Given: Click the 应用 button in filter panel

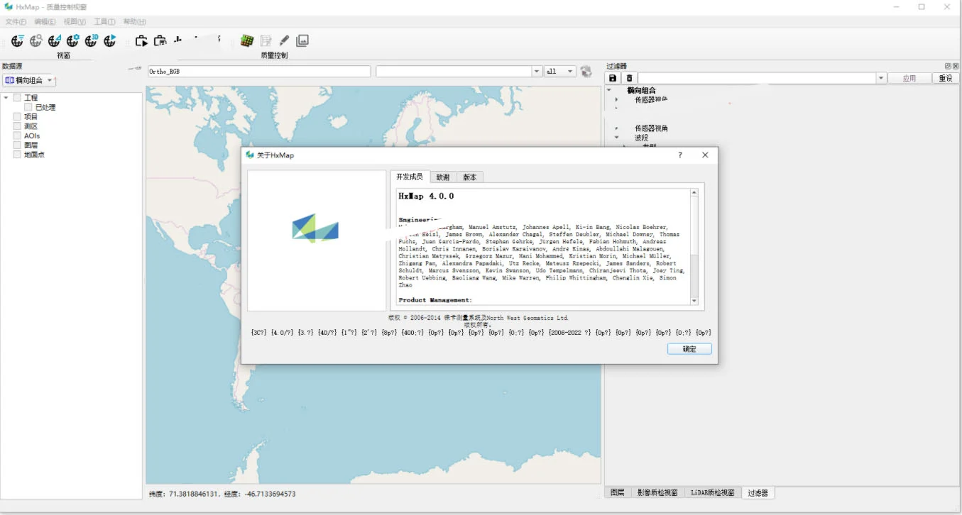Looking at the screenshot, I should (x=909, y=78).
